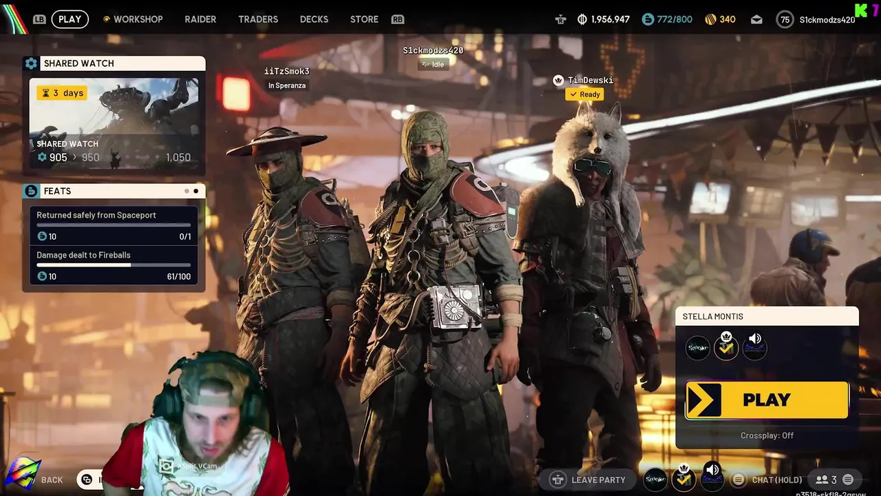Click the In Speranza status label
The width and height of the screenshot is (881, 496).
tap(287, 85)
